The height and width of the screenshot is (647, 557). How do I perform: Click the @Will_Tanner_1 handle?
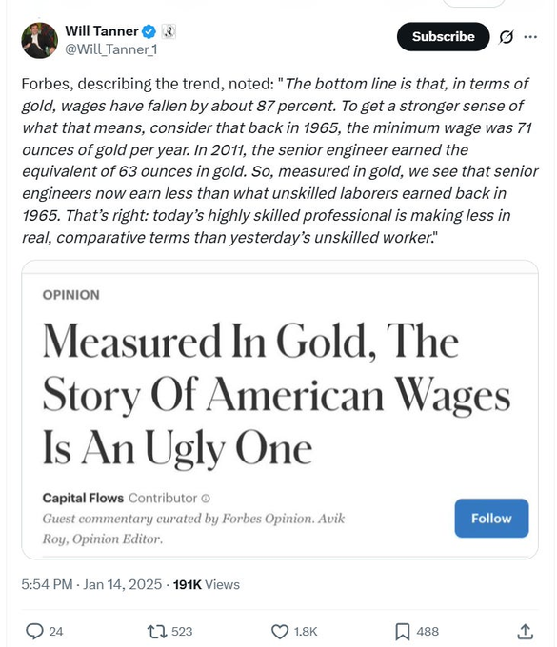click(x=111, y=49)
